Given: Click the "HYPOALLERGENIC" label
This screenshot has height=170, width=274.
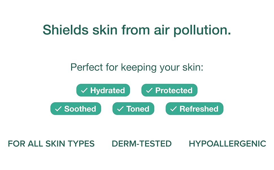Looking at the screenshot, I should 227,144.
